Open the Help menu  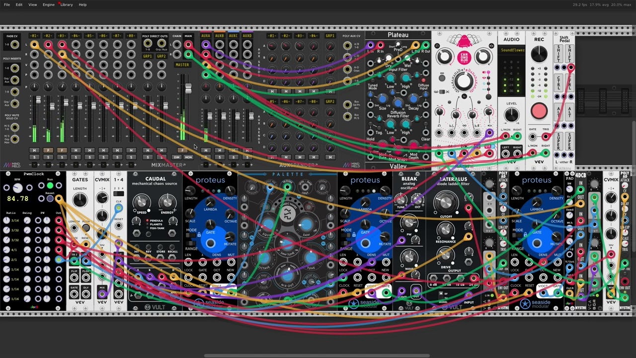82,4
